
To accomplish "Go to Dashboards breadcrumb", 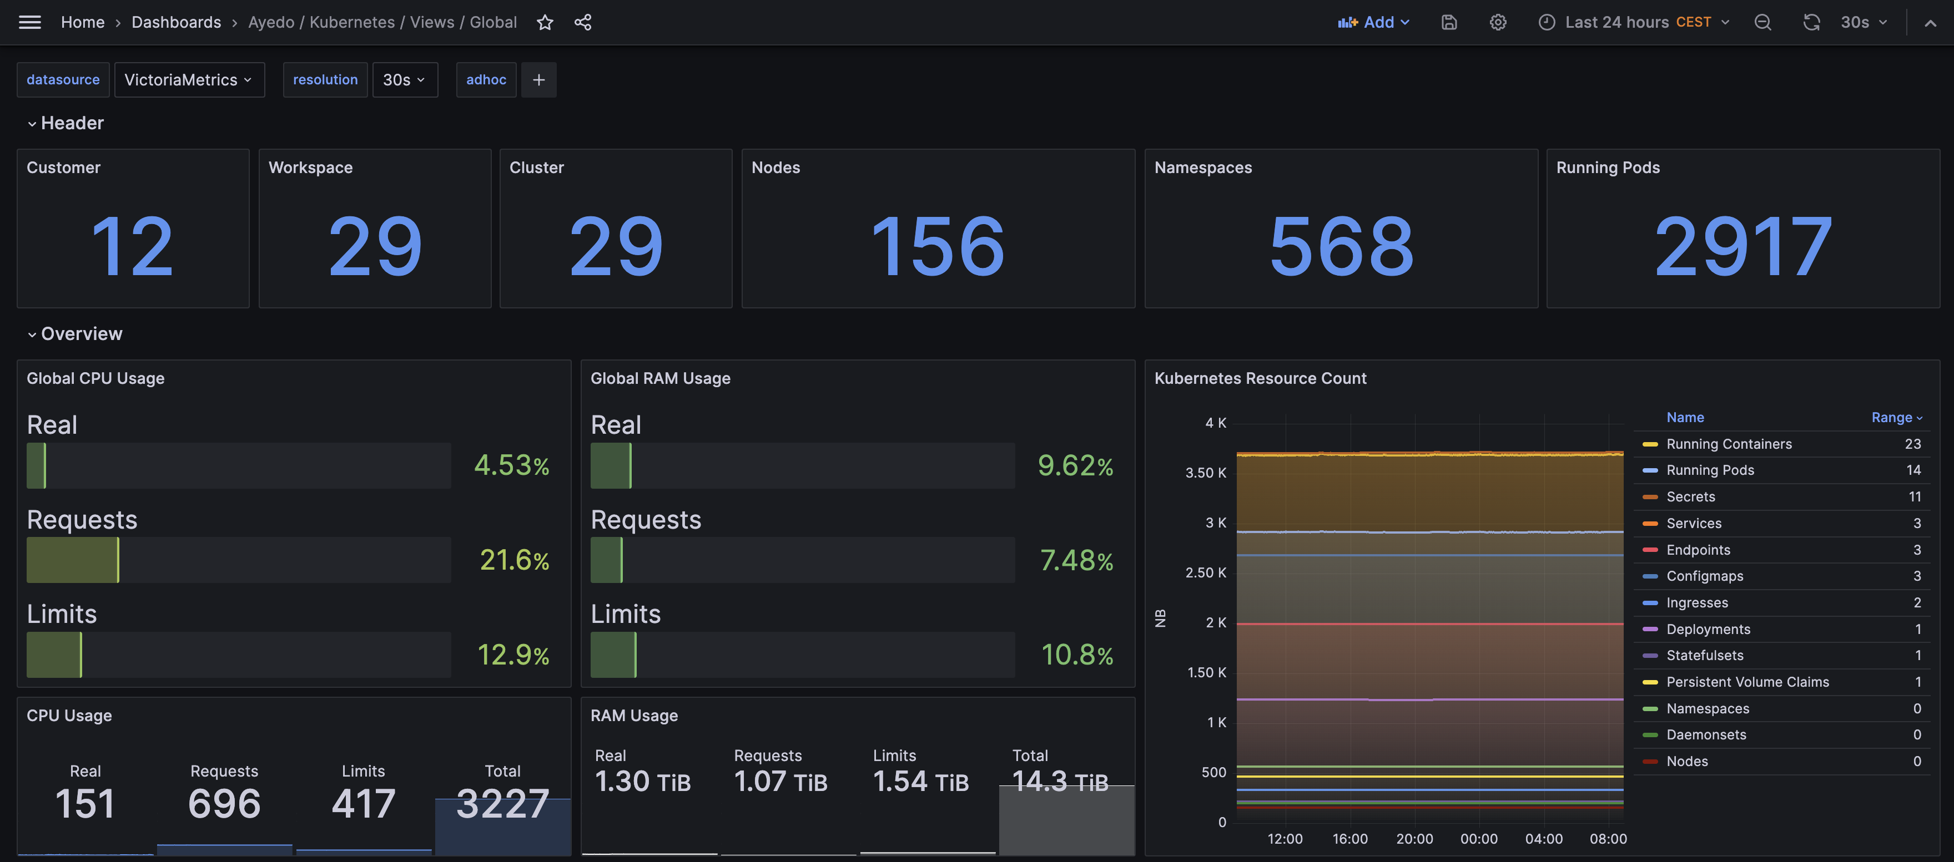I will [176, 22].
